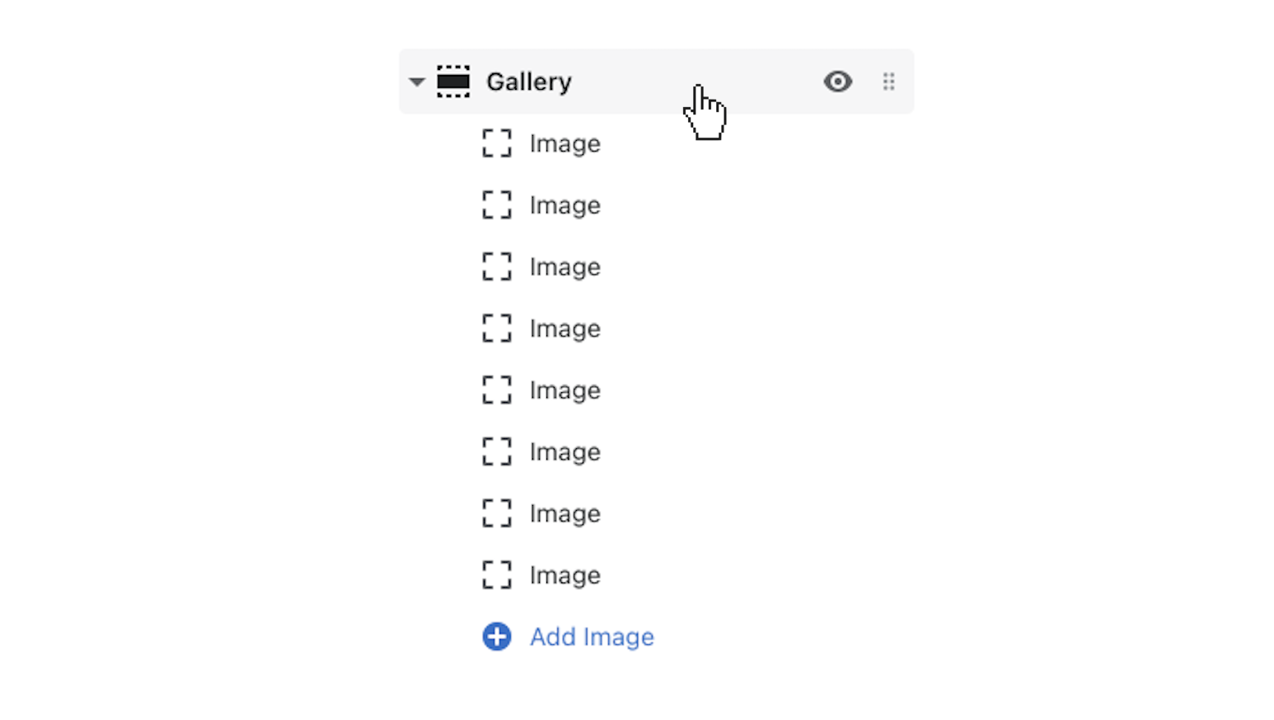Click the drag handle next to Gallery
This screenshot has height=720, width=1274.
(888, 82)
